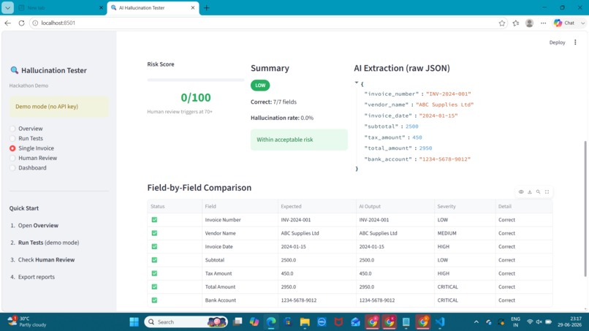Screen dimensions: 589x331
Task: Click the ENG IN language indicator
Action: pos(515,322)
